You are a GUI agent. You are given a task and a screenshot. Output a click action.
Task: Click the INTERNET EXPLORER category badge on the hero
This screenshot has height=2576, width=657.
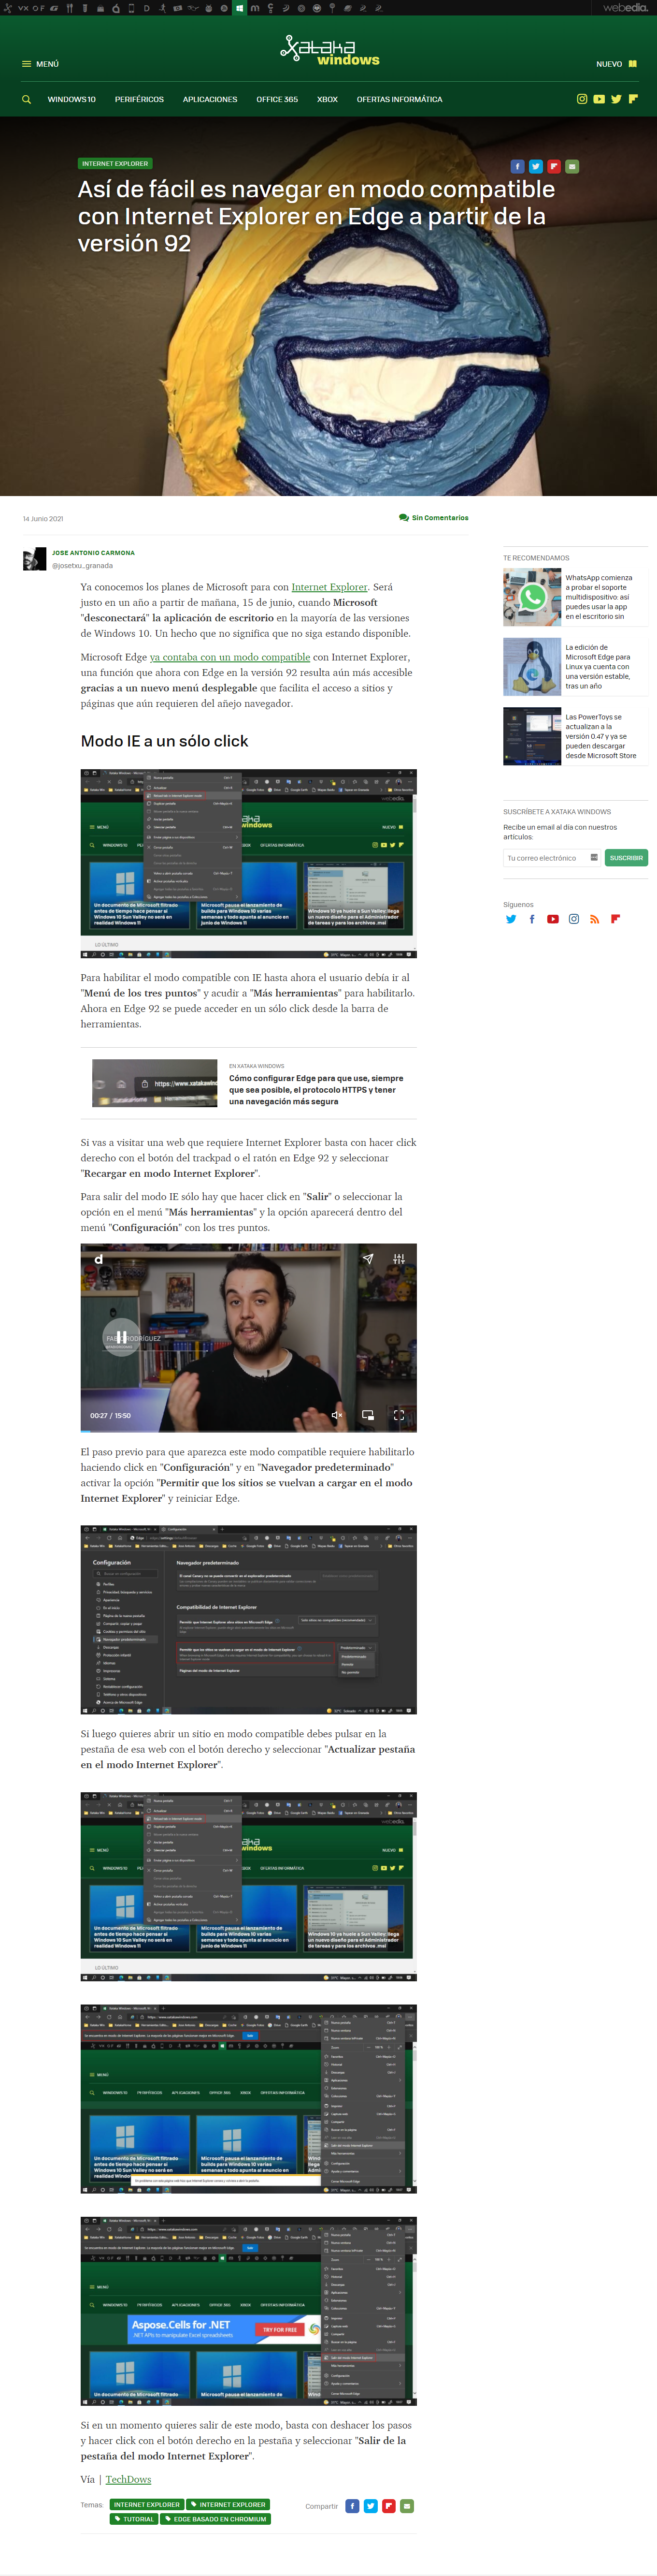tap(115, 163)
